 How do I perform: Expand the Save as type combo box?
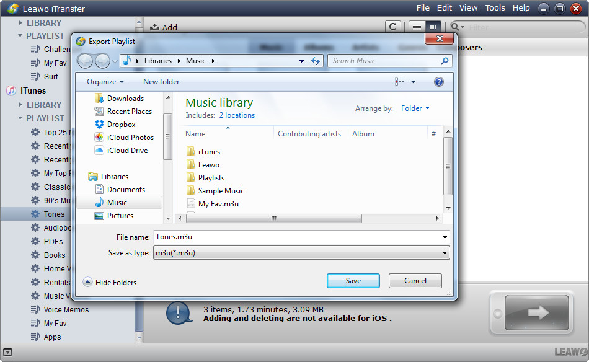[445, 253]
